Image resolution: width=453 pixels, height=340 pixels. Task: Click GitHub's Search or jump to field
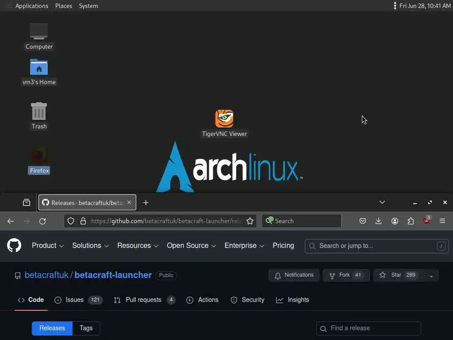pos(377,246)
